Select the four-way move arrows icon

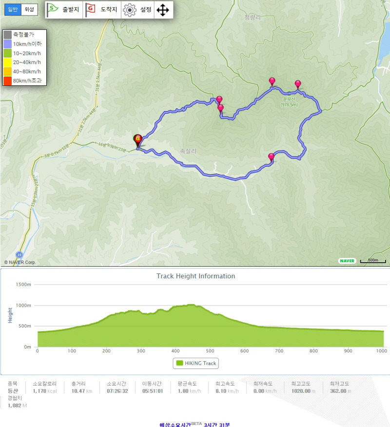163,10
